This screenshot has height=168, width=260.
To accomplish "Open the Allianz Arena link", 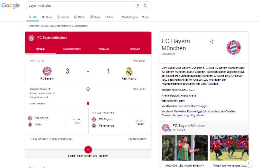I will pyautogui.click(x=188, y=95).
